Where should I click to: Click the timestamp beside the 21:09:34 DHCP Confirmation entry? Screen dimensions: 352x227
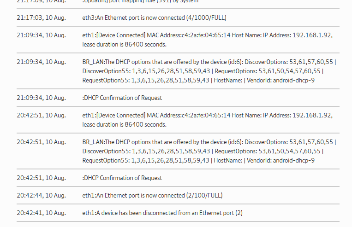coord(41,98)
